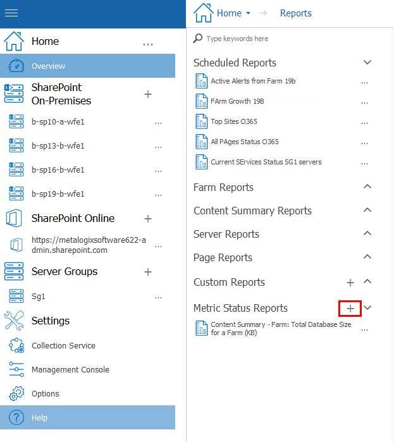The width and height of the screenshot is (394, 442).
Task: Open ellipsis menu for Current SErvices Status SG1
Action: [364, 164]
